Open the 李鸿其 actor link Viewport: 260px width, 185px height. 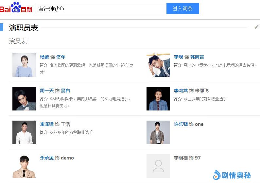(181, 91)
